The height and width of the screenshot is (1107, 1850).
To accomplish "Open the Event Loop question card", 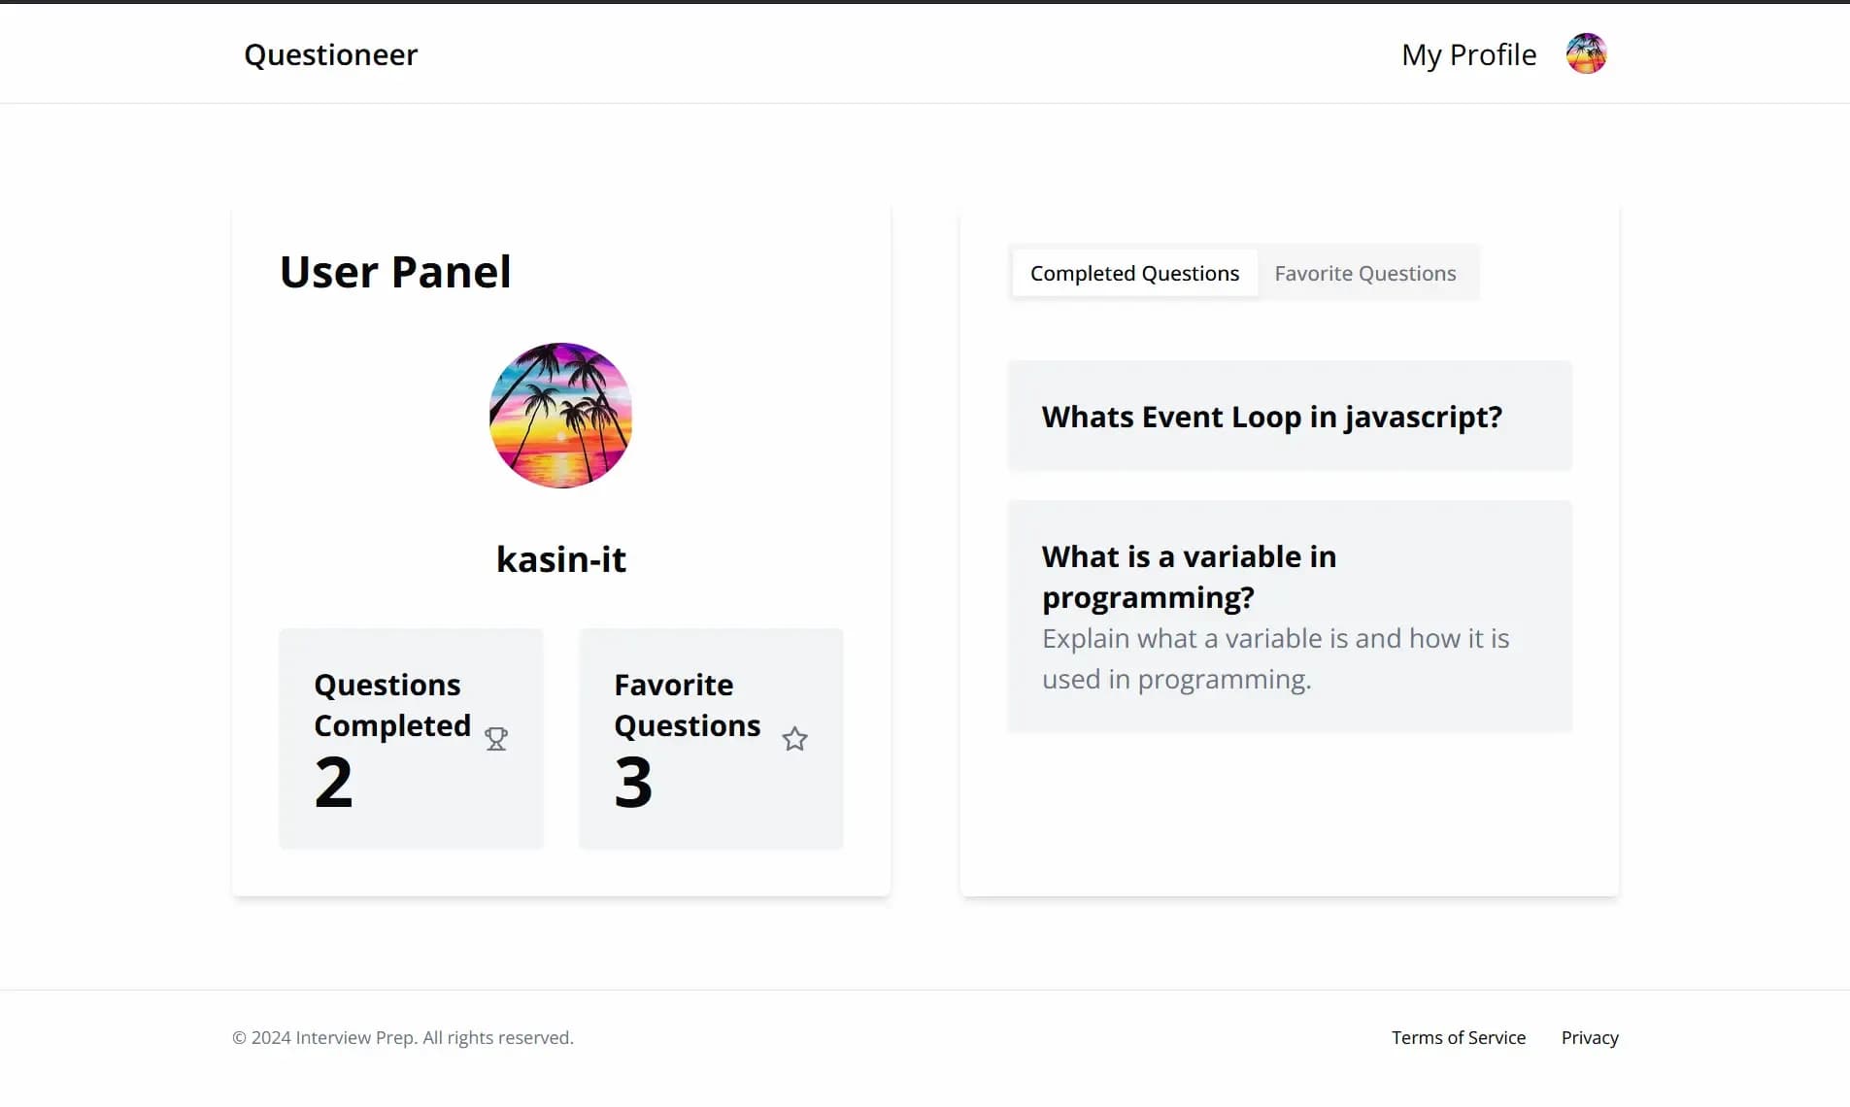I will coord(1289,417).
